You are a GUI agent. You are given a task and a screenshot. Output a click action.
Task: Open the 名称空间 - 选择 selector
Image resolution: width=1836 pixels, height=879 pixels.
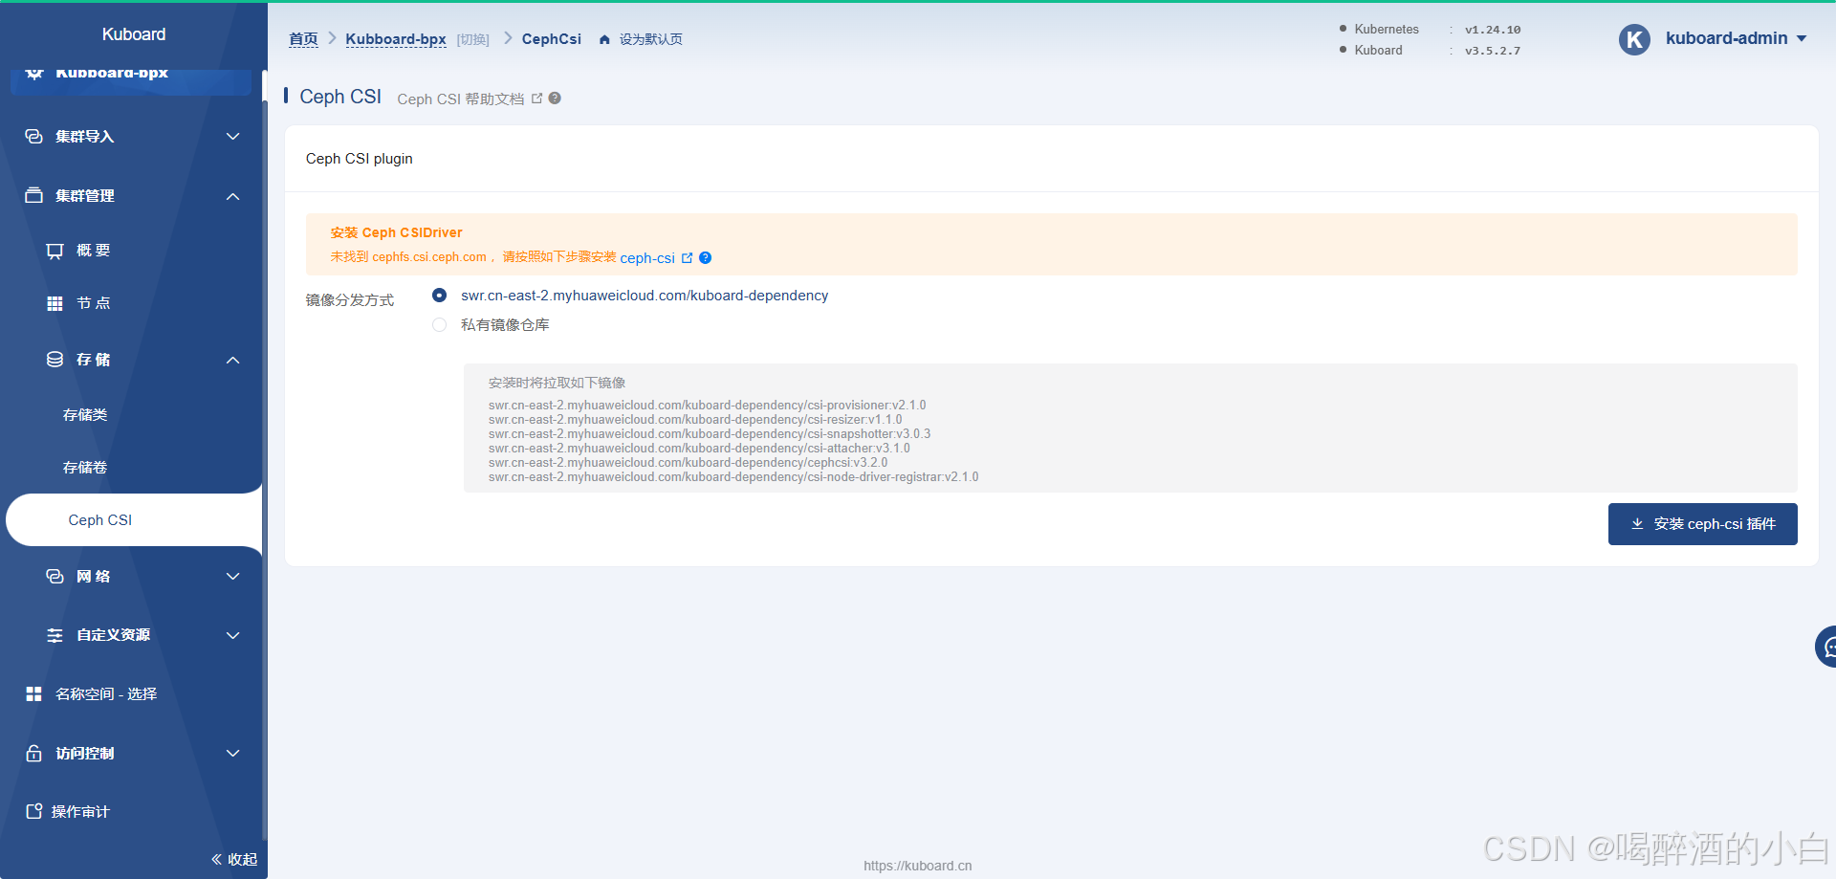pos(105,694)
